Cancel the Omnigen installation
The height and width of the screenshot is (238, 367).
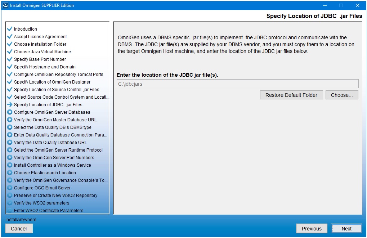[x=19, y=228]
